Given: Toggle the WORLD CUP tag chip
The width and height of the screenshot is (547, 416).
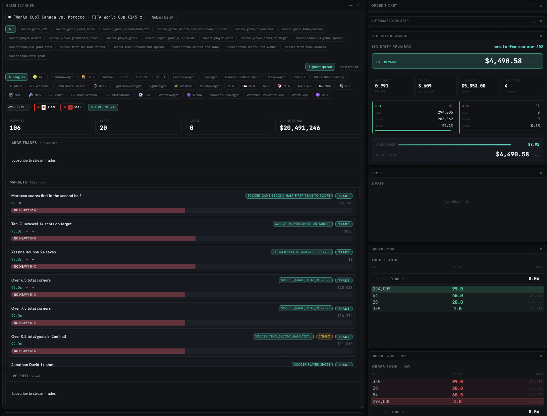Looking at the screenshot, I should (x=18, y=107).
